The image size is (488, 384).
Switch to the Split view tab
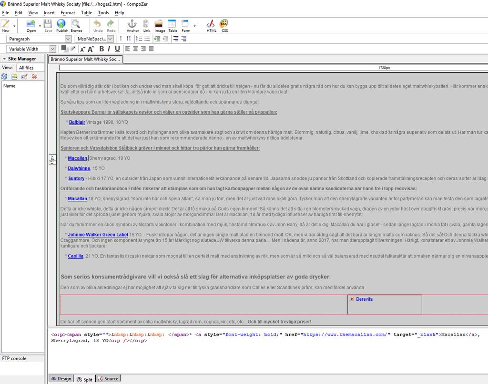coord(85,379)
